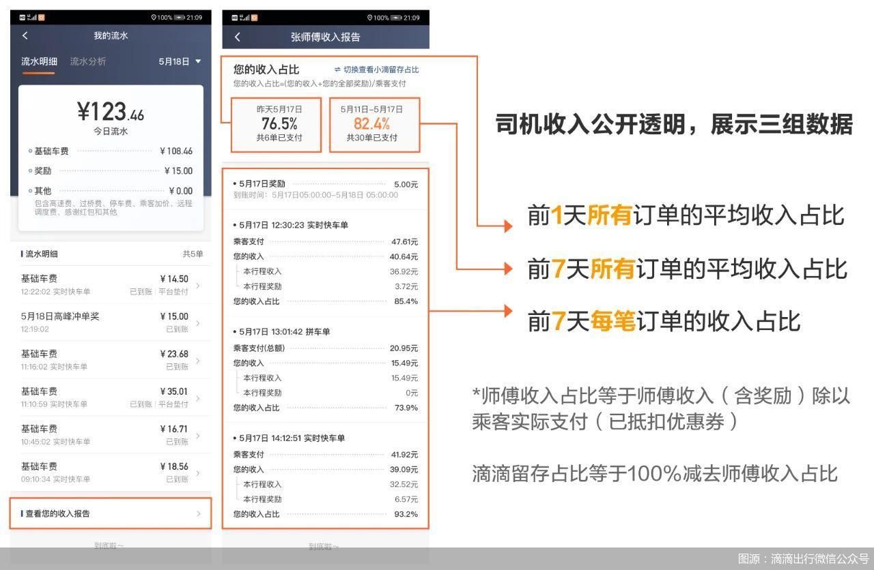Tap 共5单 count label

(x=193, y=254)
